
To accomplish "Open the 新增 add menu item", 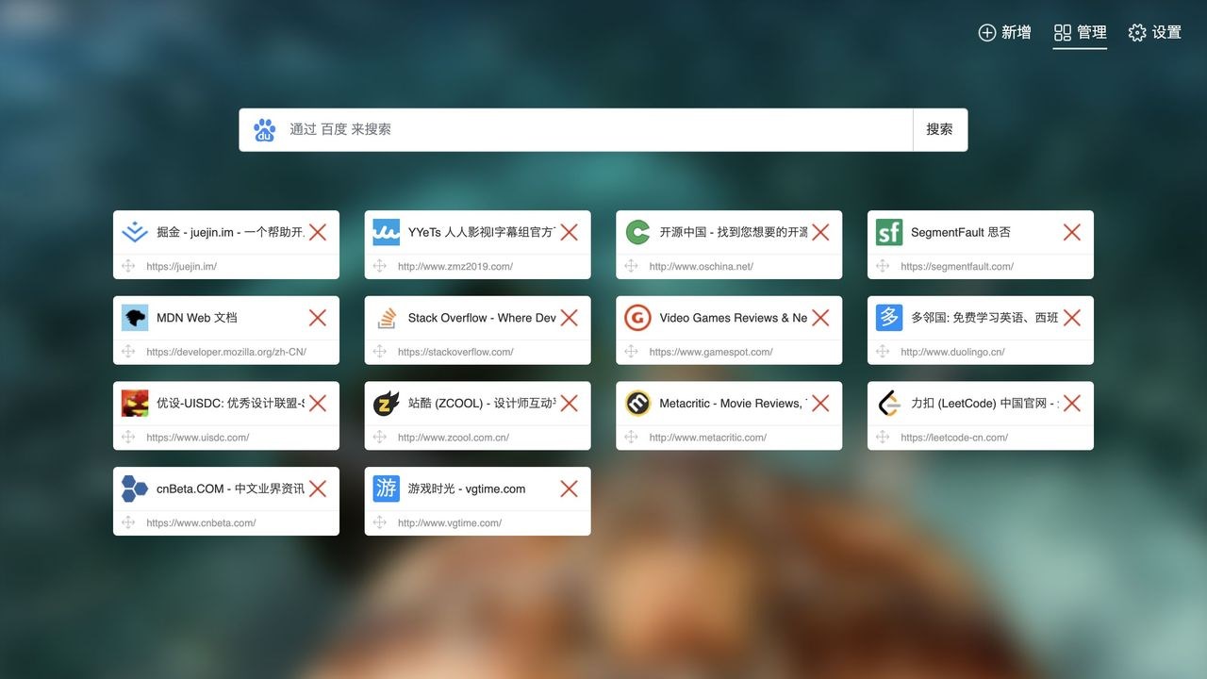I will [x=1005, y=33].
